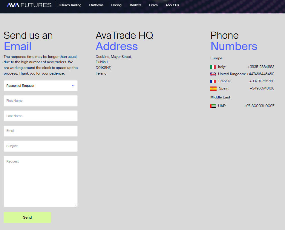Click the United Kingdom flag icon
Screen dimensions: 285x230
click(213, 74)
